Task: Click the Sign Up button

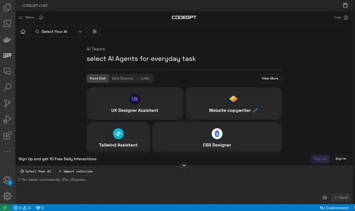Action: pyautogui.click(x=320, y=159)
